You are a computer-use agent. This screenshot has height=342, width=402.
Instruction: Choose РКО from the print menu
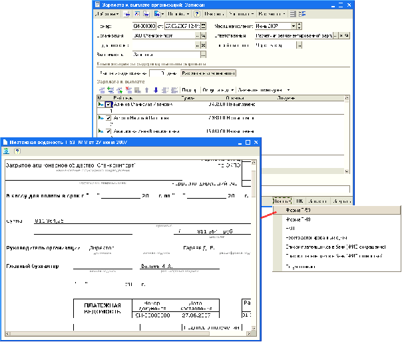click(x=336, y=229)
